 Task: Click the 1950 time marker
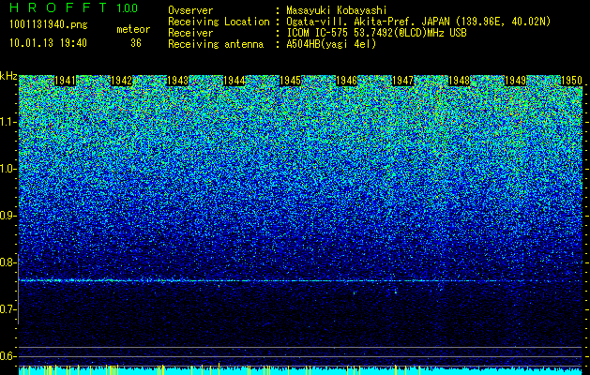click(572, 81)
